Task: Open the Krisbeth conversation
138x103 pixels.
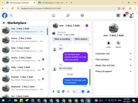Action: (x=23, y=79)
